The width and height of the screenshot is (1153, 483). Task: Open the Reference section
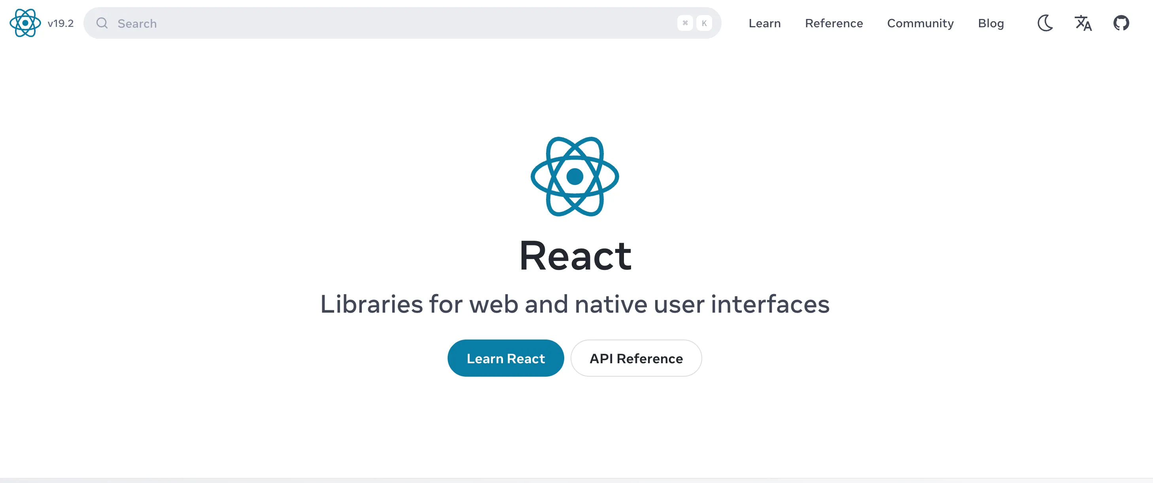(834, 23)
